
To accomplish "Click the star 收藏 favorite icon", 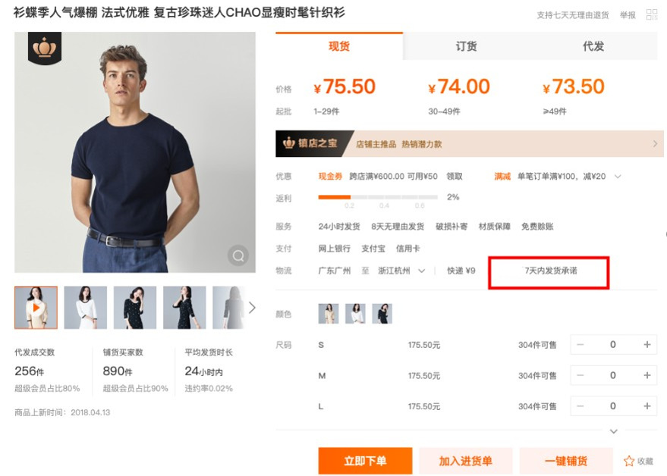I will 628,461.
